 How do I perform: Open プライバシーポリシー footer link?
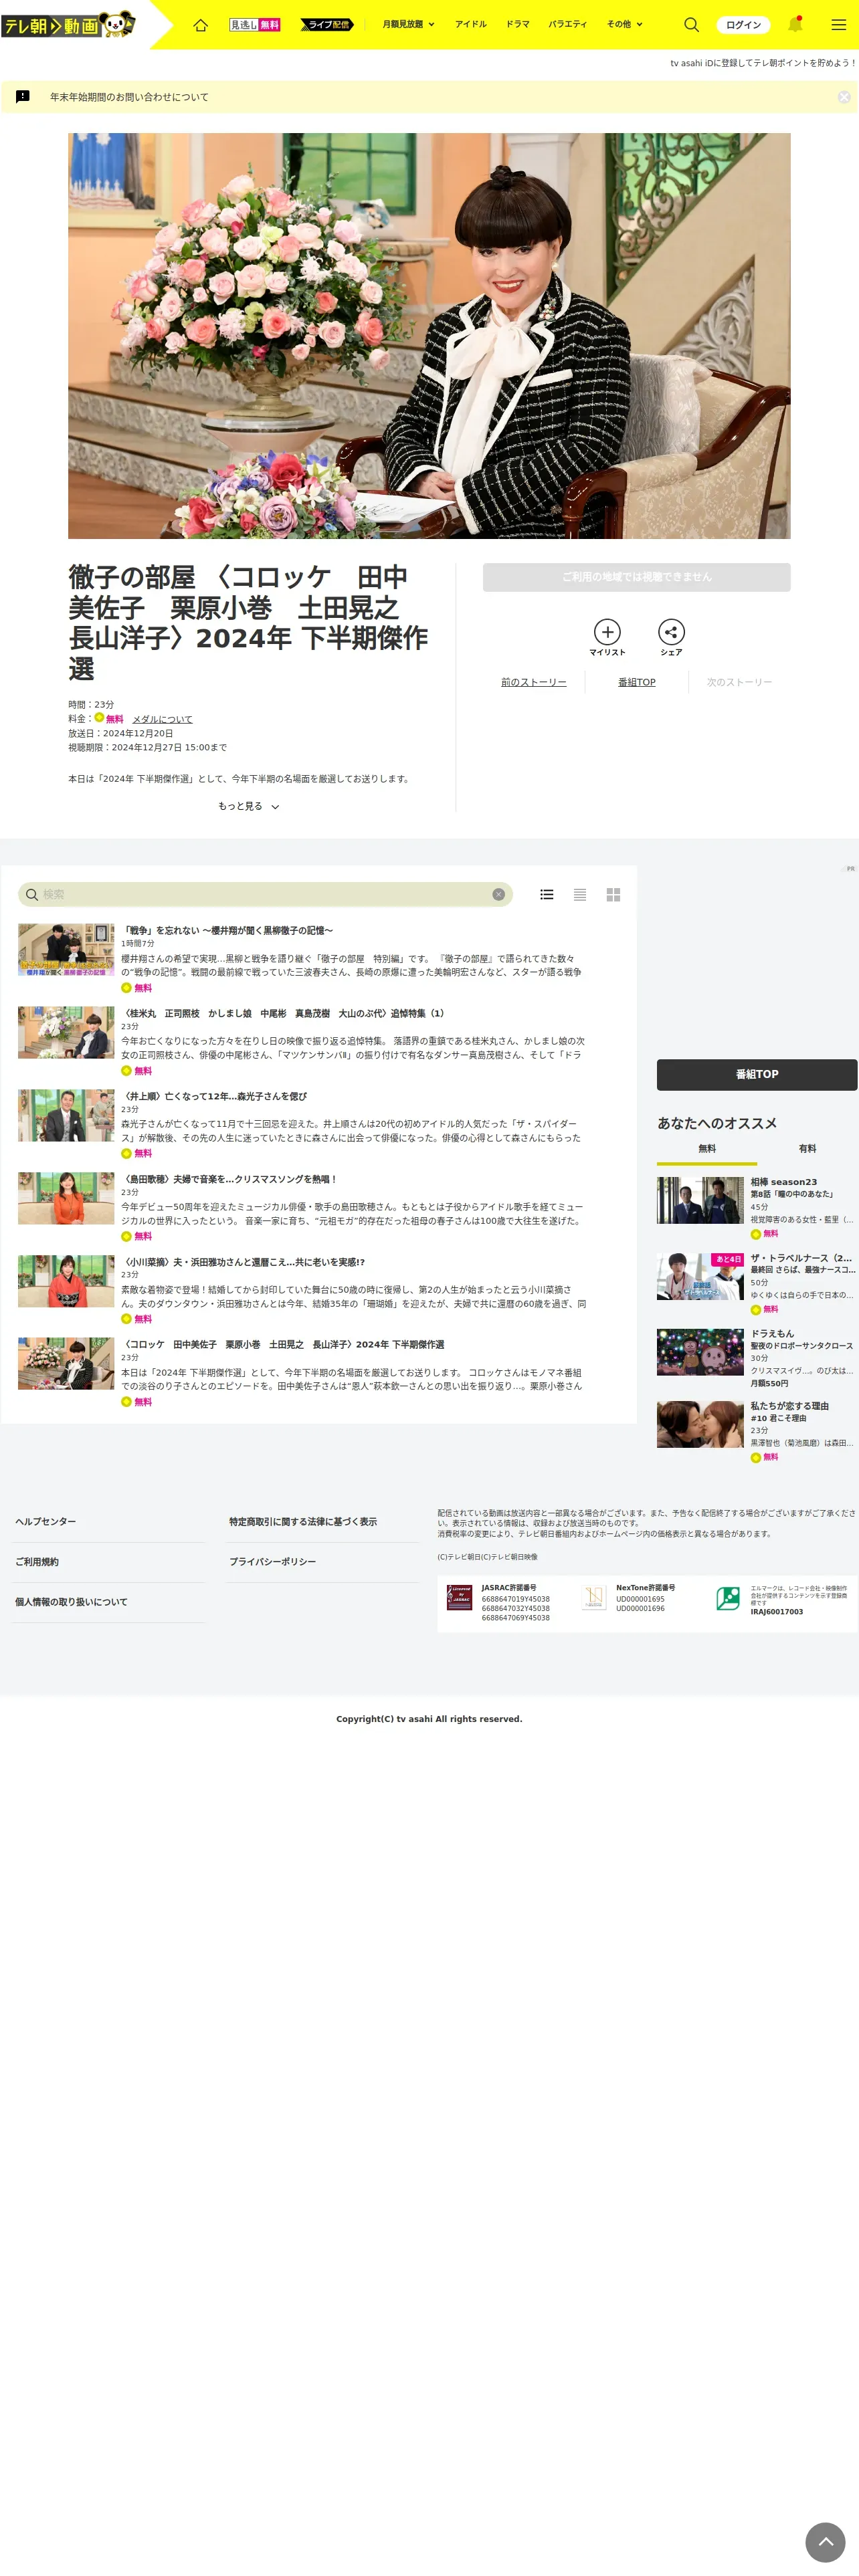tap(272, 1561)
